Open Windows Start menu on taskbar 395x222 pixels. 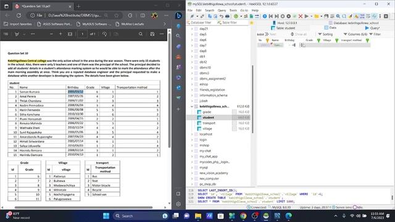(x=106, y=216)
